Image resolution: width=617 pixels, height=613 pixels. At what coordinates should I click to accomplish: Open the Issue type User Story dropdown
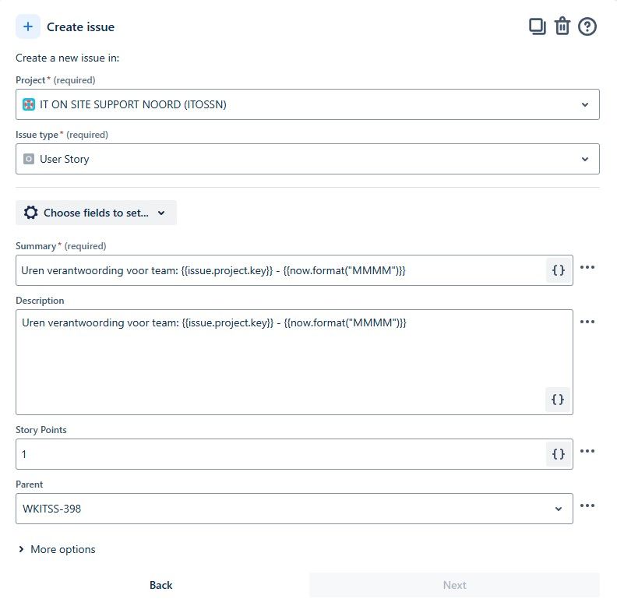[x=307, y=159]
